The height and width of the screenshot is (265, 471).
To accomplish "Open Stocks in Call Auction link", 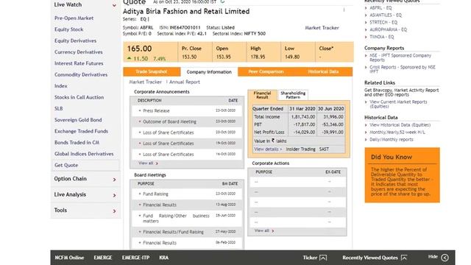I will click(x=79, y=97).
